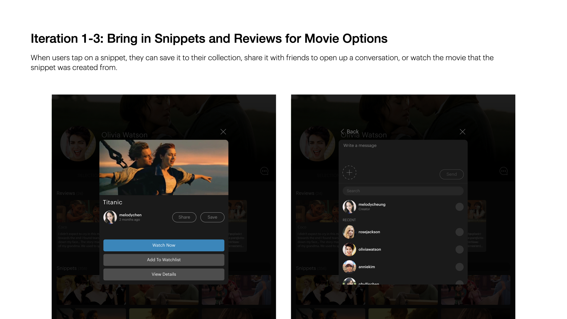This screenshot has height=319, width=567.
Task: Click Reviews (24) heading in right mockup
Action: [x=309, y=193]
